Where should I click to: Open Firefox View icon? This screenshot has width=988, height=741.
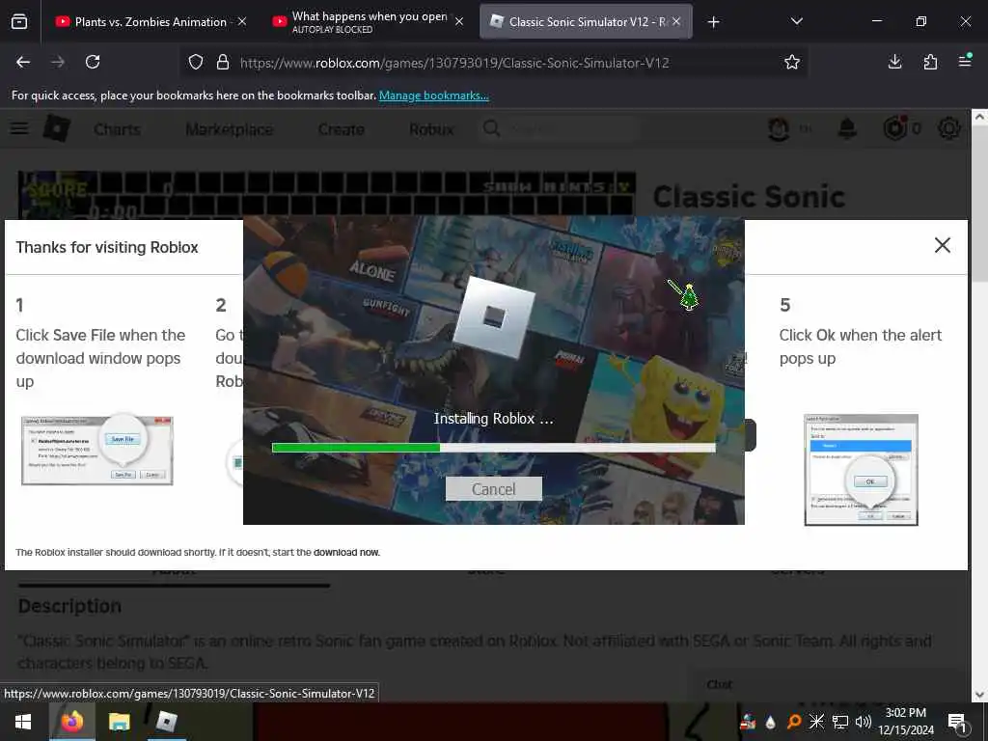pyautogui.click(x=19, y=22)
